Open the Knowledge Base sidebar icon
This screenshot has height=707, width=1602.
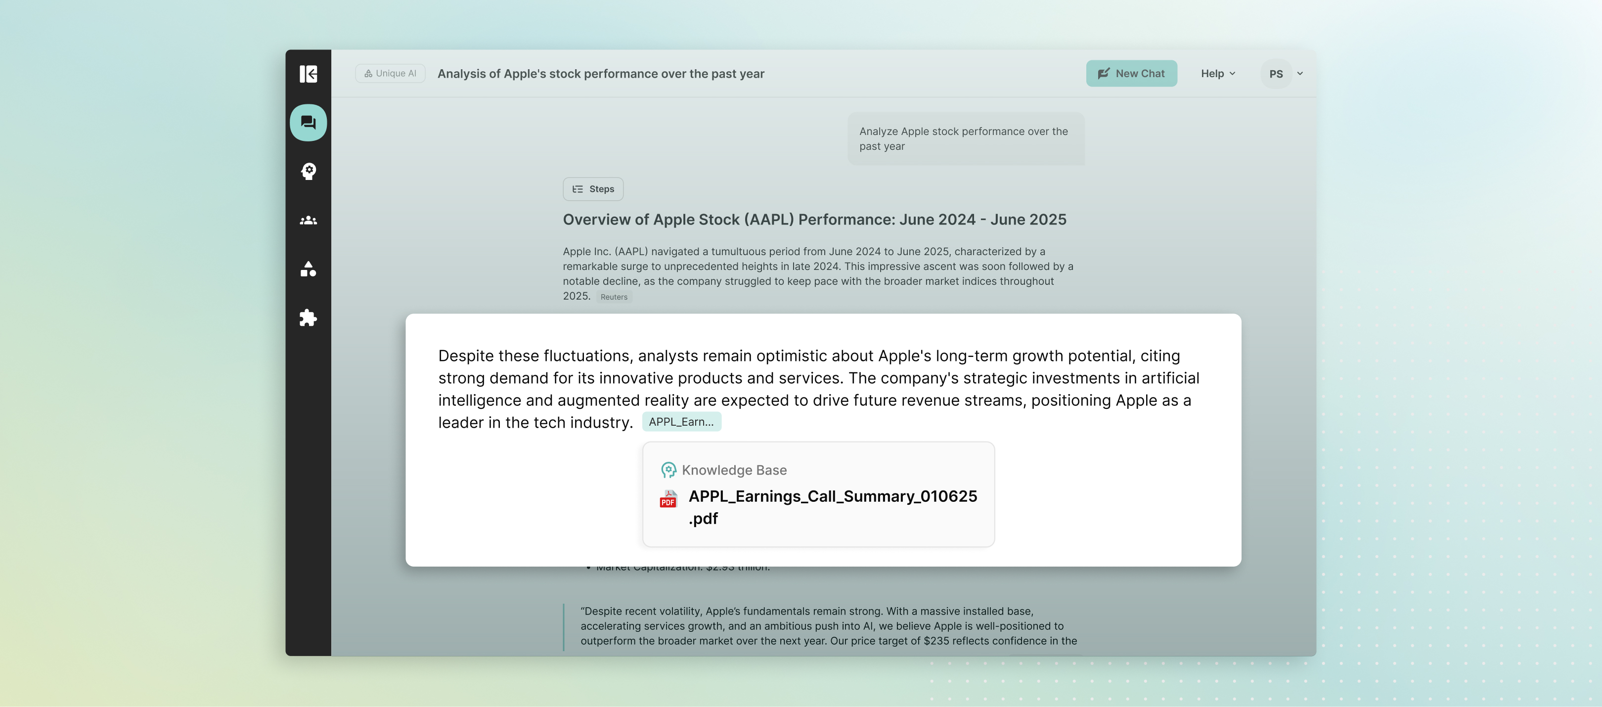pos(309,172)
